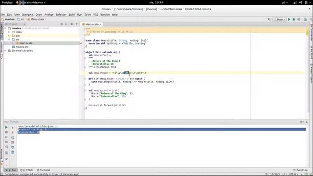Image resolution: width=313 pixels, height=176 pixels.
Task: Expand the out folder
Action: click(x=9, y=36)
